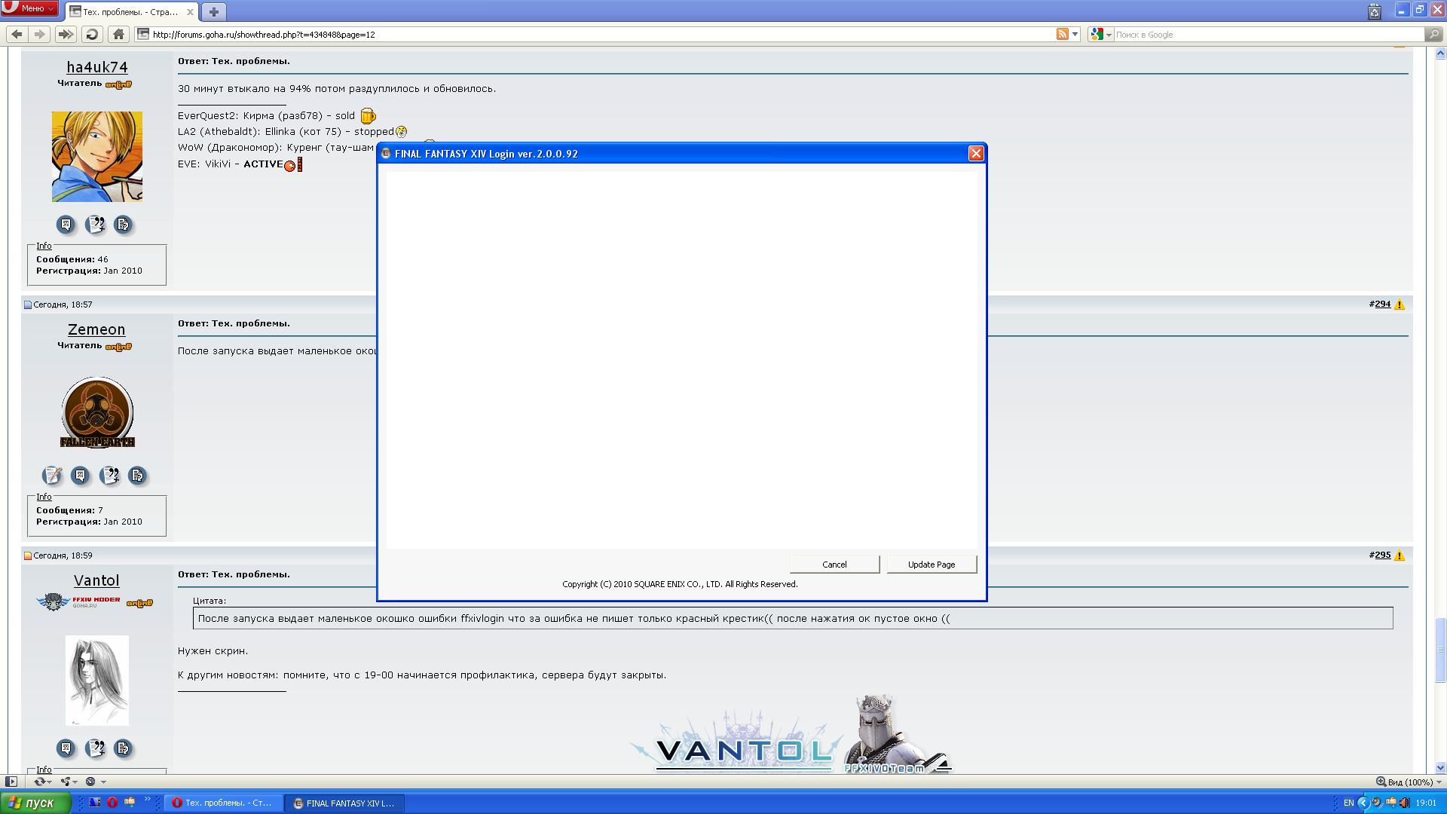Expand the RSS feed dropdown arrow
Screen dimensions: 1447x814
[1075, 34]
